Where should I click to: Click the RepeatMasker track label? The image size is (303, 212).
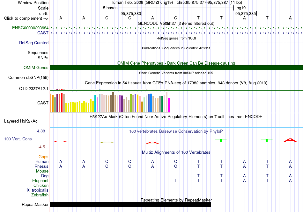point(35,204)
